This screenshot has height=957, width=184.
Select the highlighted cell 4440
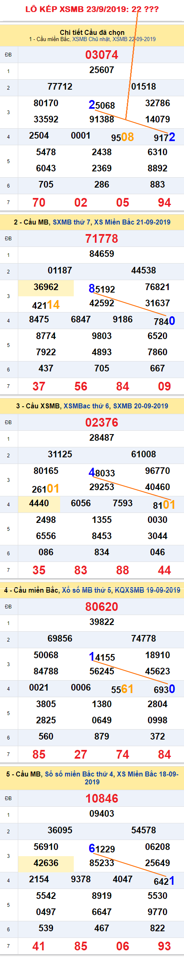click(x=39, y=504)
